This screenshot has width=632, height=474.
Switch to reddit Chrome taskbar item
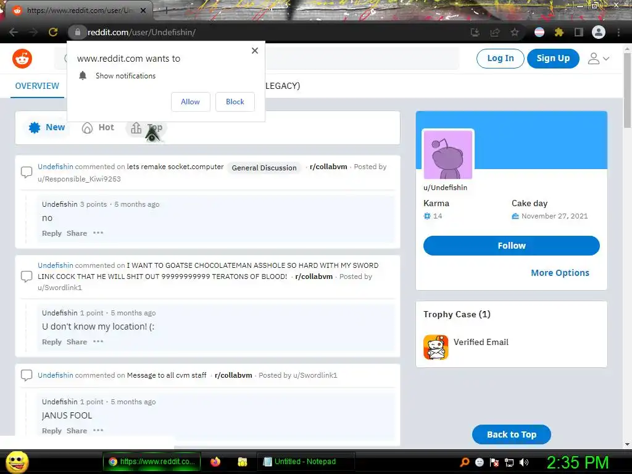tap(152, 462)
